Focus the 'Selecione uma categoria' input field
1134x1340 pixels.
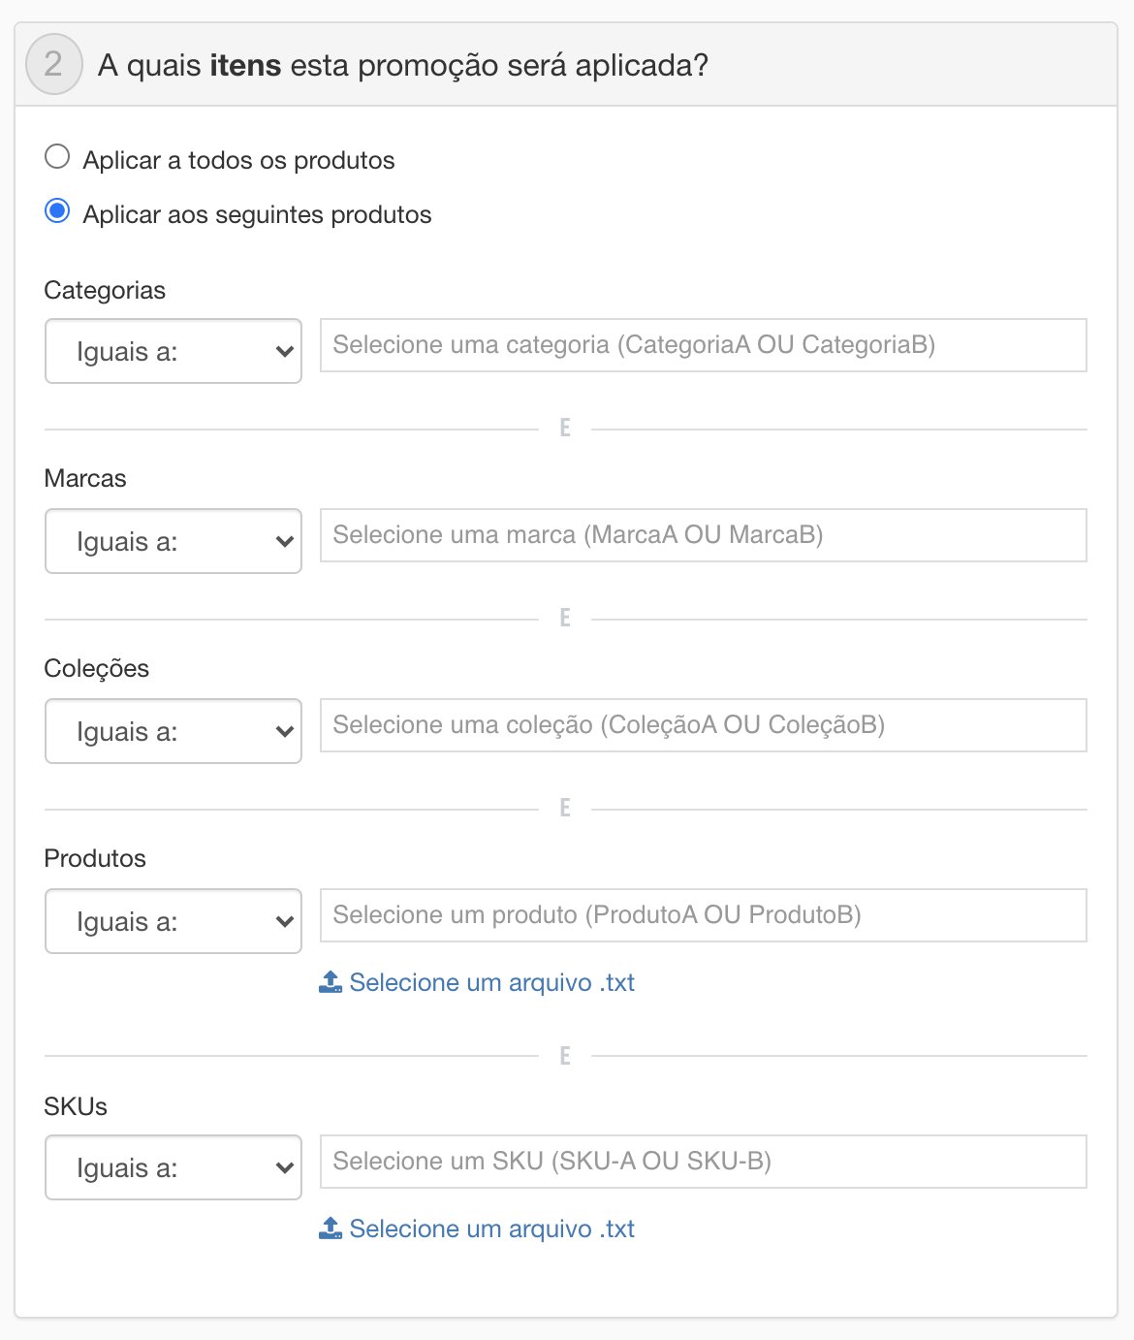click(x=704, y=345)
